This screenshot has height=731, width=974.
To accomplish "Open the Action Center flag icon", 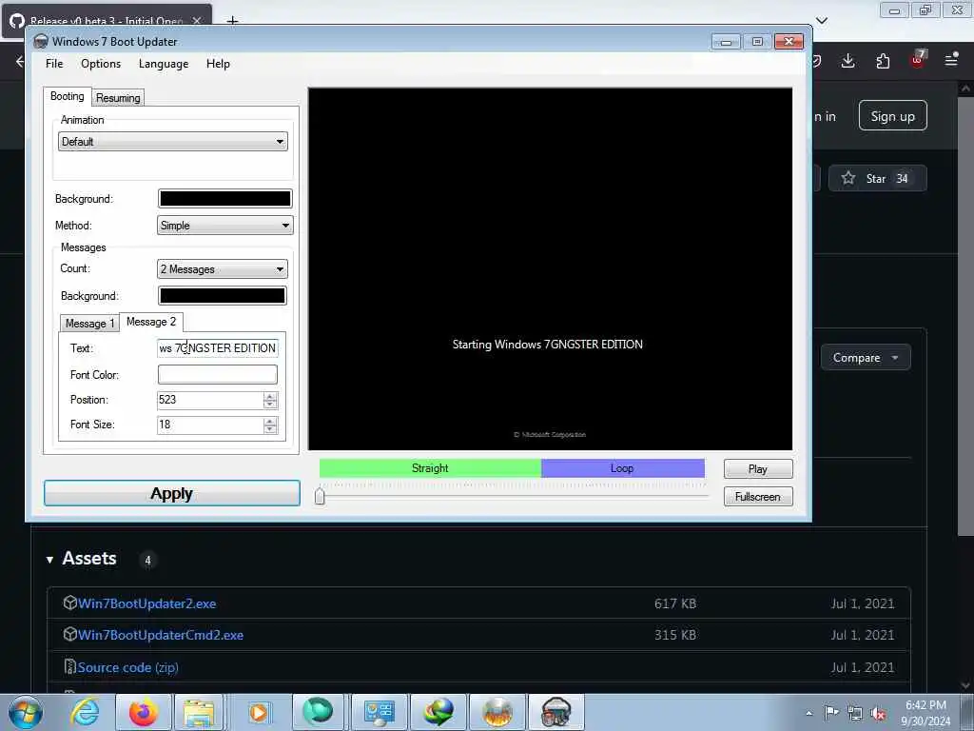I will click(x=831, y=712).
